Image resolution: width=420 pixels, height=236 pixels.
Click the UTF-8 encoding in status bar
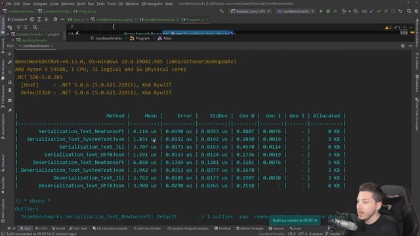pos(303,234)
